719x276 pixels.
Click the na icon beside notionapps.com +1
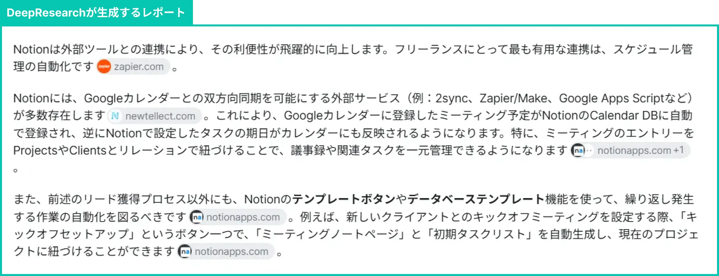579,151
